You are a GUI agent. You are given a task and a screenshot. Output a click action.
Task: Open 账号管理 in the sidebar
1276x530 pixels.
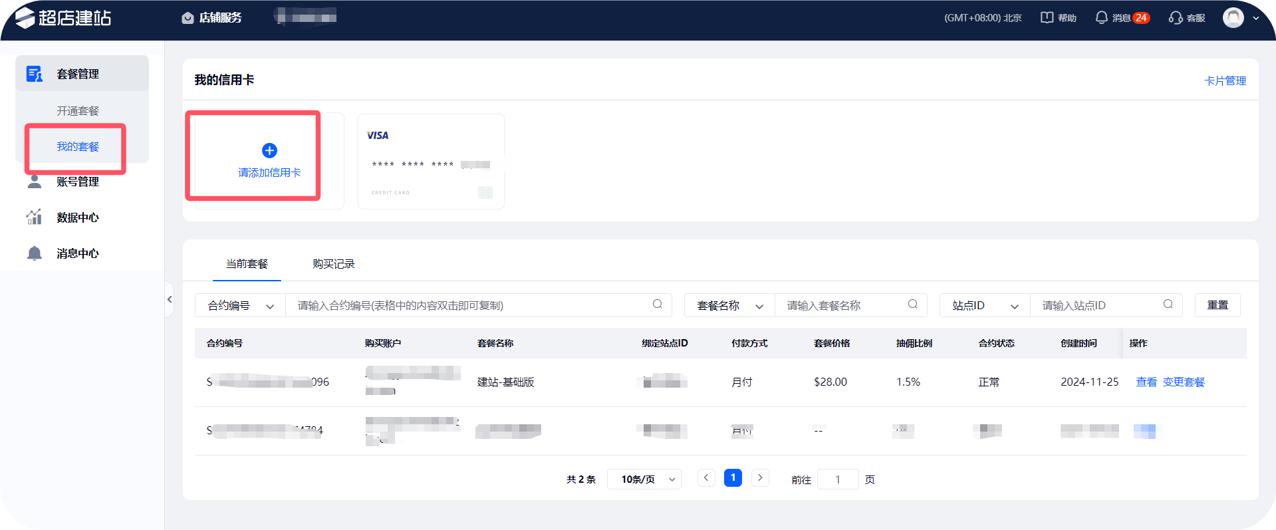coord(77,182)
